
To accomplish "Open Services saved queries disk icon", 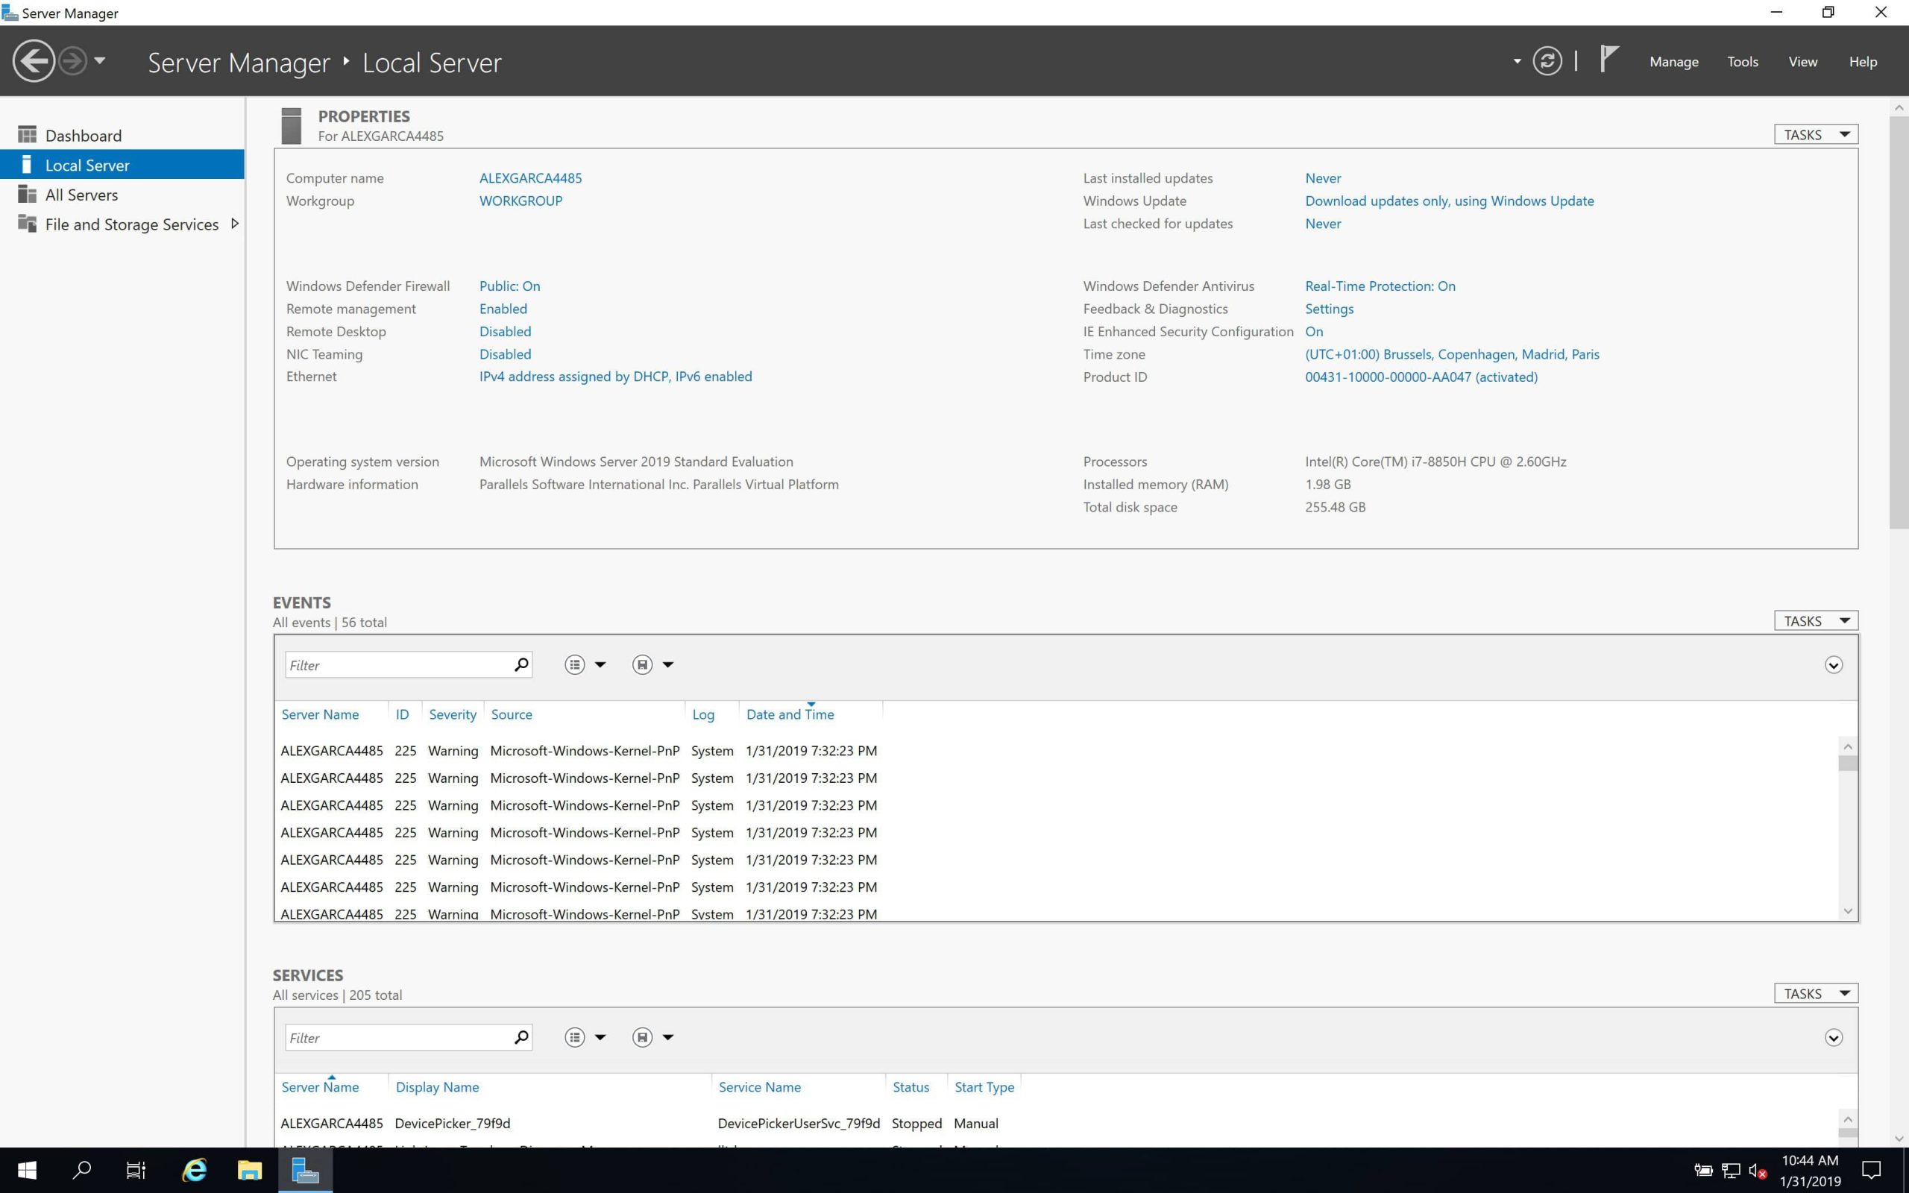I will point(642,1036).
